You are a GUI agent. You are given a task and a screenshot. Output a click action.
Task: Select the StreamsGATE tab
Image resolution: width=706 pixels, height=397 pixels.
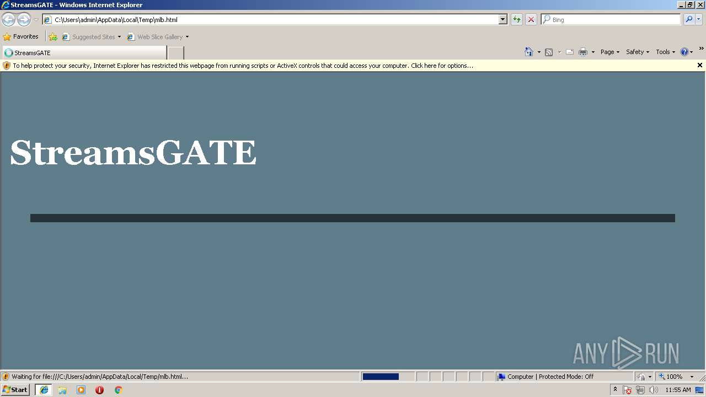point(84,53)
